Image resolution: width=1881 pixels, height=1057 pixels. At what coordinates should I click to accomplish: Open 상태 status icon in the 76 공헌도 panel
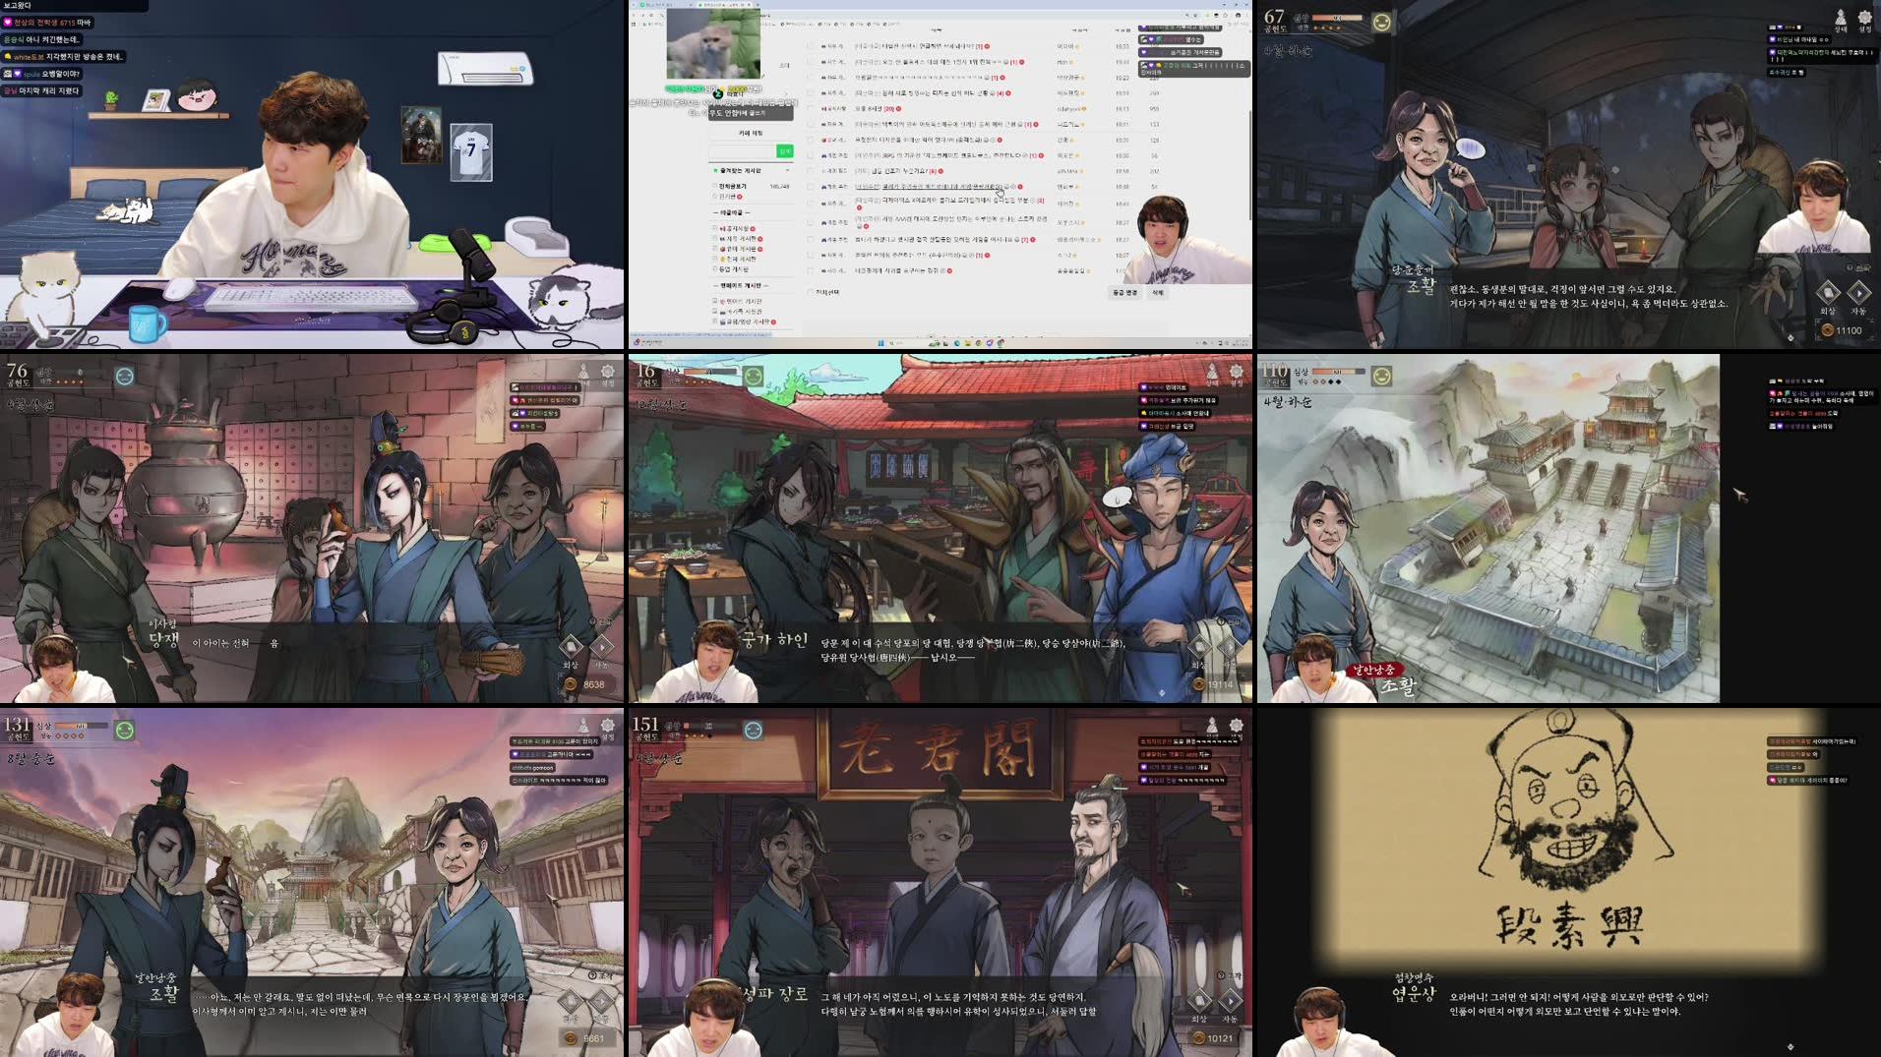click(x=583, y=375)
